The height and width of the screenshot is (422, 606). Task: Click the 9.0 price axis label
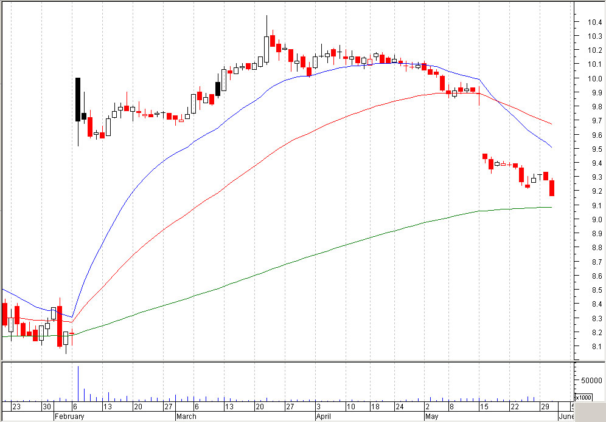[597, 219]
